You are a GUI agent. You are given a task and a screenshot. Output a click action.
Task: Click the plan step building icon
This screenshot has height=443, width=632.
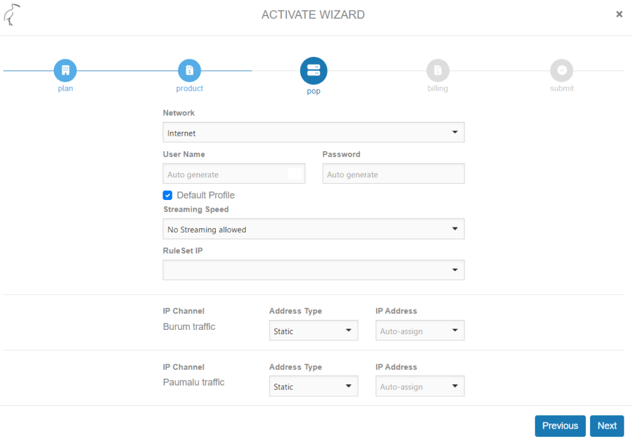(x=65, y=71)
